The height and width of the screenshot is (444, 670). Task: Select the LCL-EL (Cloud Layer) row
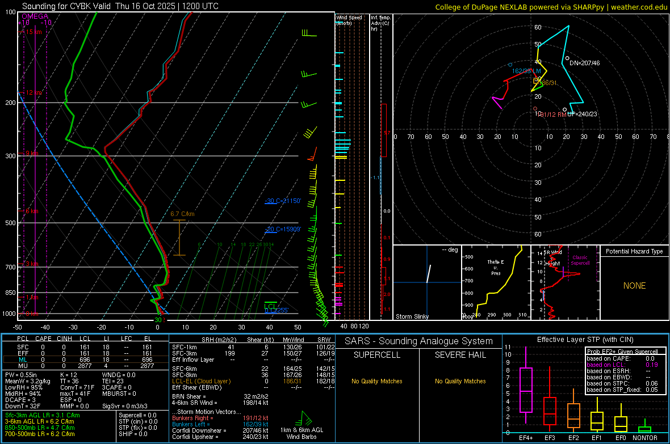click(253, 381)
